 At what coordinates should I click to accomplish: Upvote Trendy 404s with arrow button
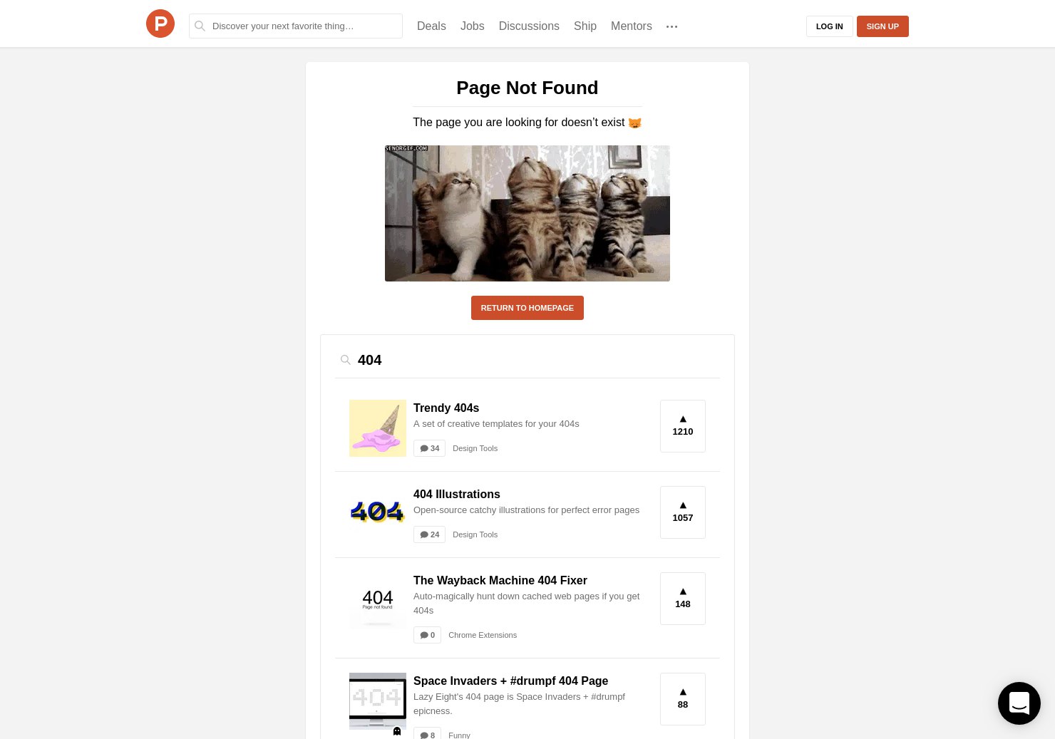(683, 426)
